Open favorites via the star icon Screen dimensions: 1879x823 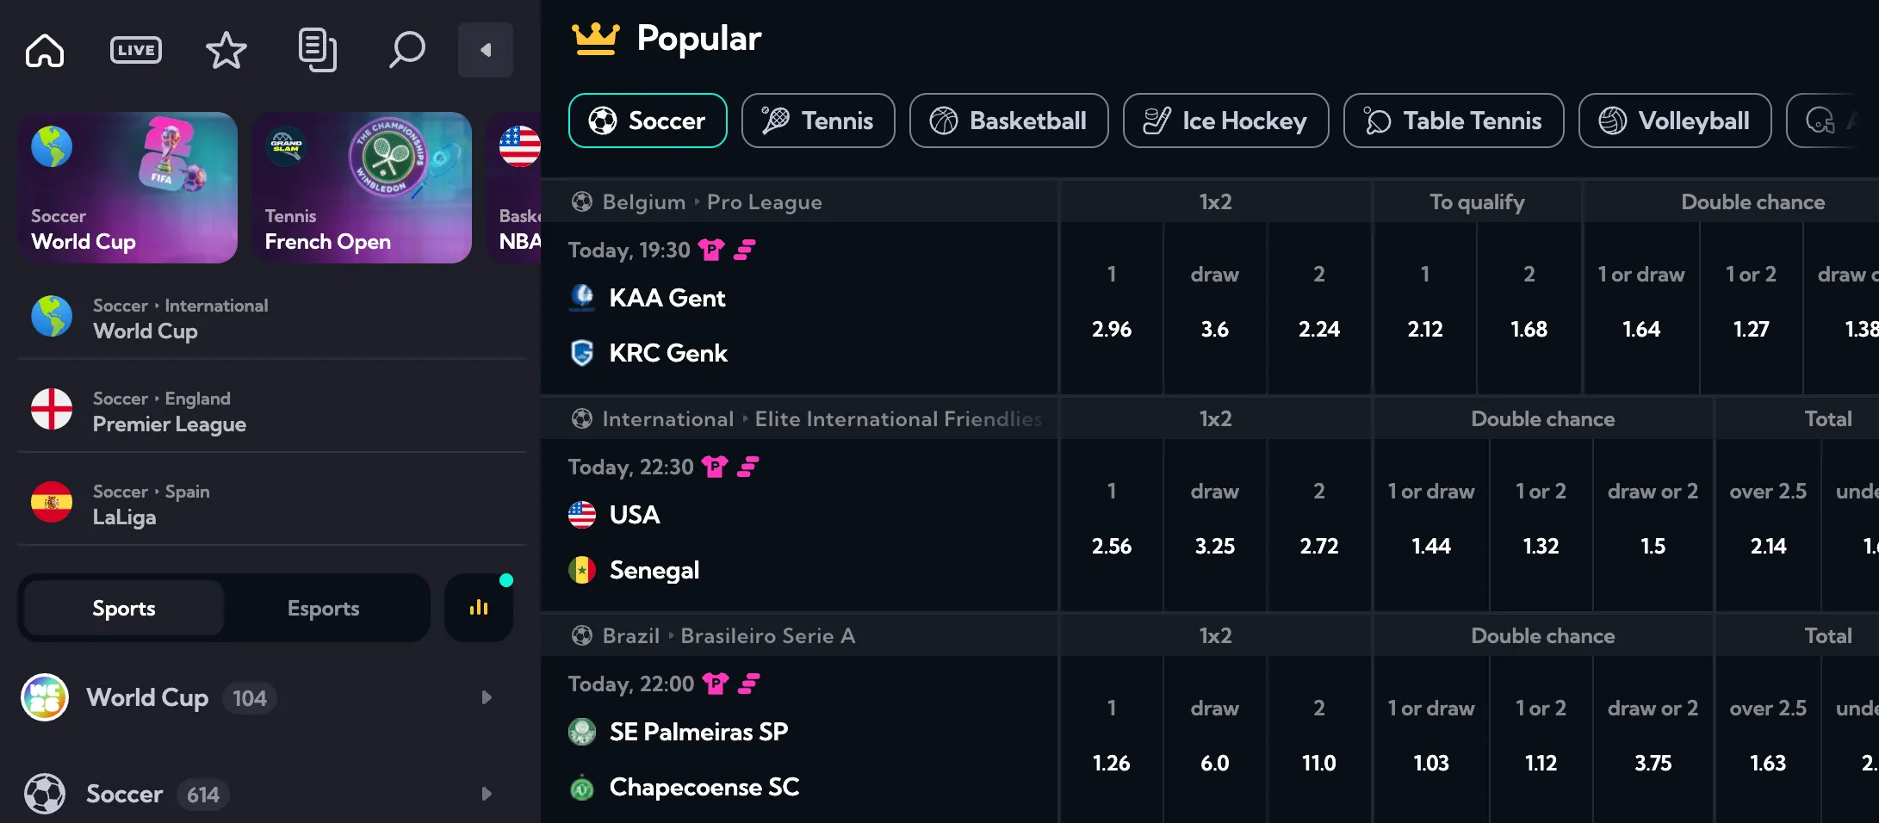tap(226, 50)
